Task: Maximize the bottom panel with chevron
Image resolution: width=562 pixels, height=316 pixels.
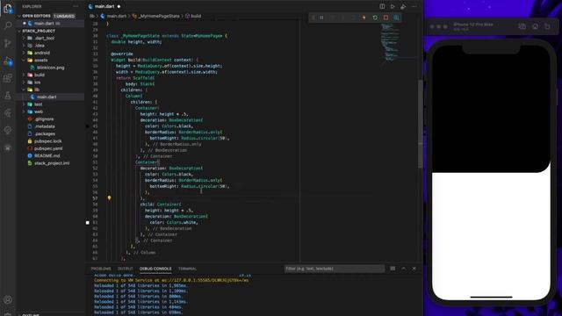Action: [x=403, y=269]
